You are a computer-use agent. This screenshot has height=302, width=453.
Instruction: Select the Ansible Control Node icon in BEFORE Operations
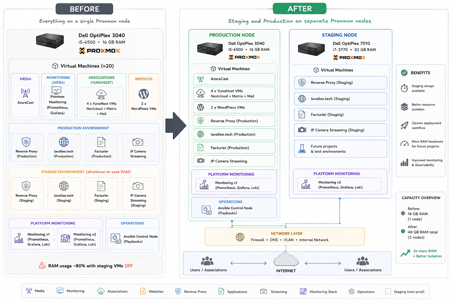[x=116, y=239]
